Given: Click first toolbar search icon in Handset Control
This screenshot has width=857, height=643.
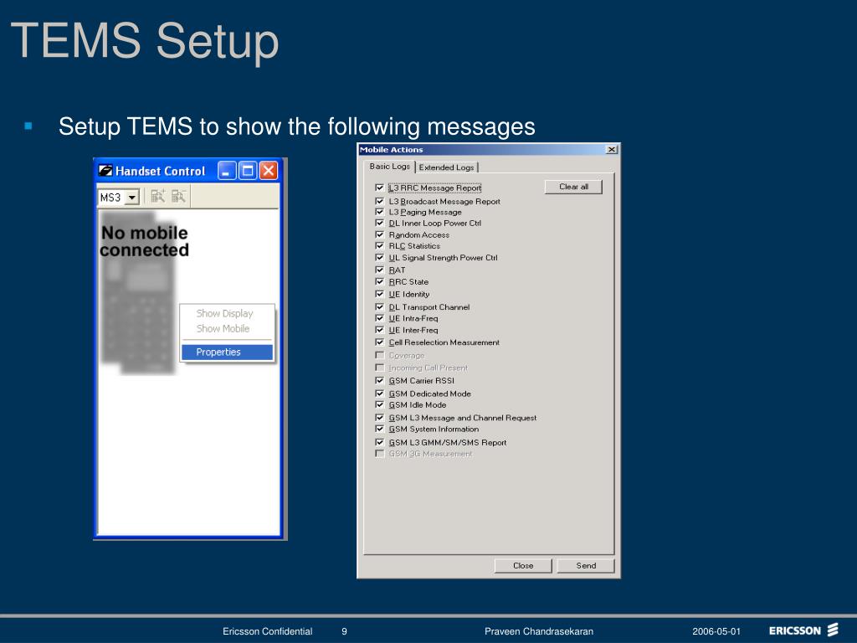Looking at the screenshot, I should [x=158, y=196].
